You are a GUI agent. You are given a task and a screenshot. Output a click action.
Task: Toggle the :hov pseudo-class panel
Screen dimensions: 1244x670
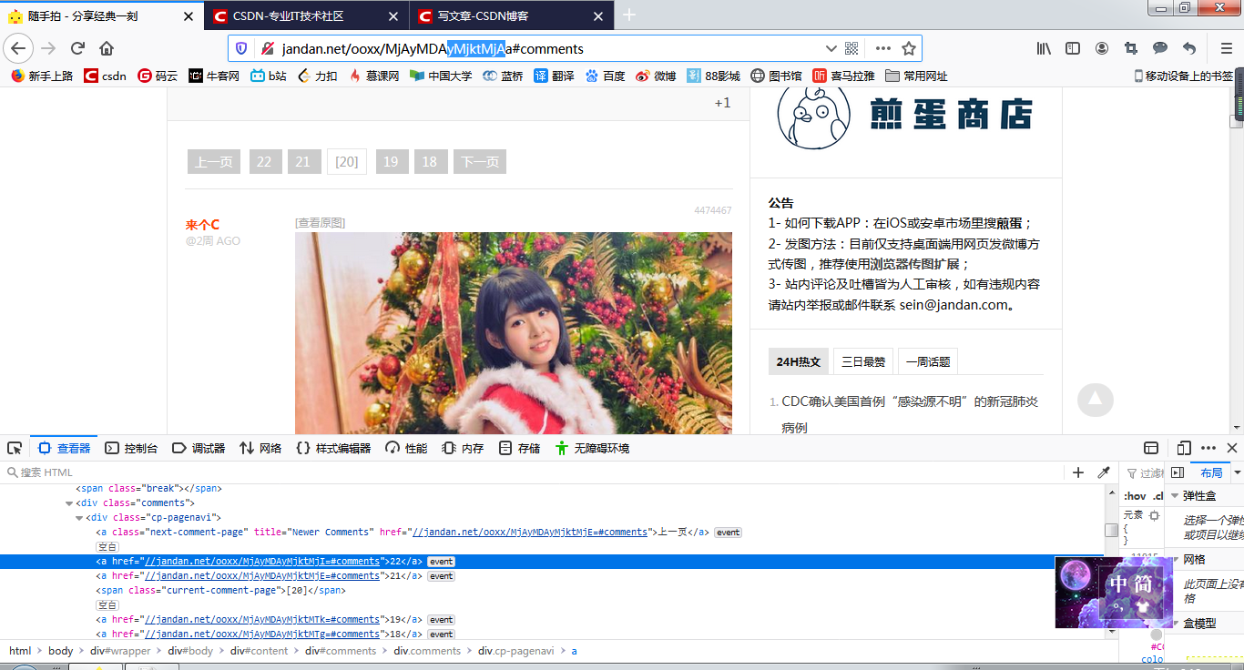1135,496
